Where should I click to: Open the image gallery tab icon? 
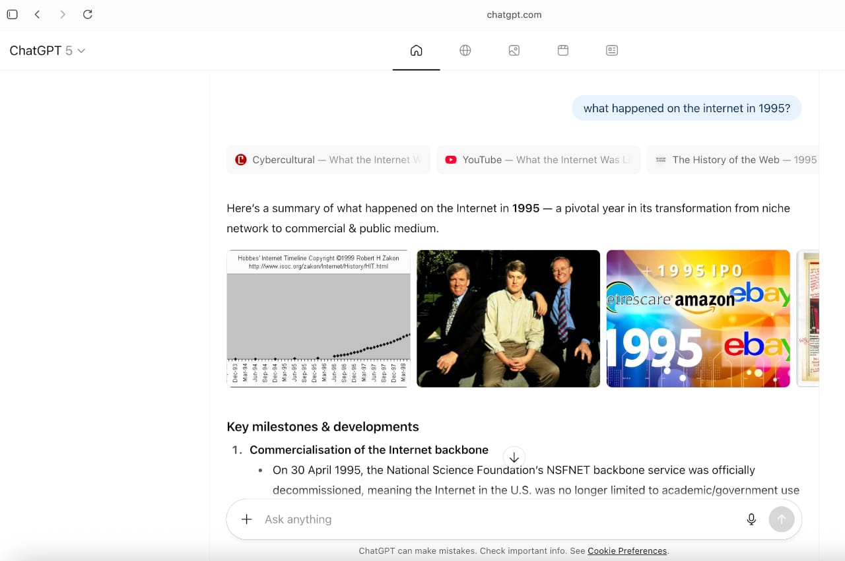514,51
